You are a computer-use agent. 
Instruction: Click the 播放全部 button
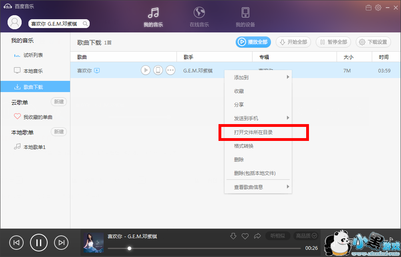(253, 42)
